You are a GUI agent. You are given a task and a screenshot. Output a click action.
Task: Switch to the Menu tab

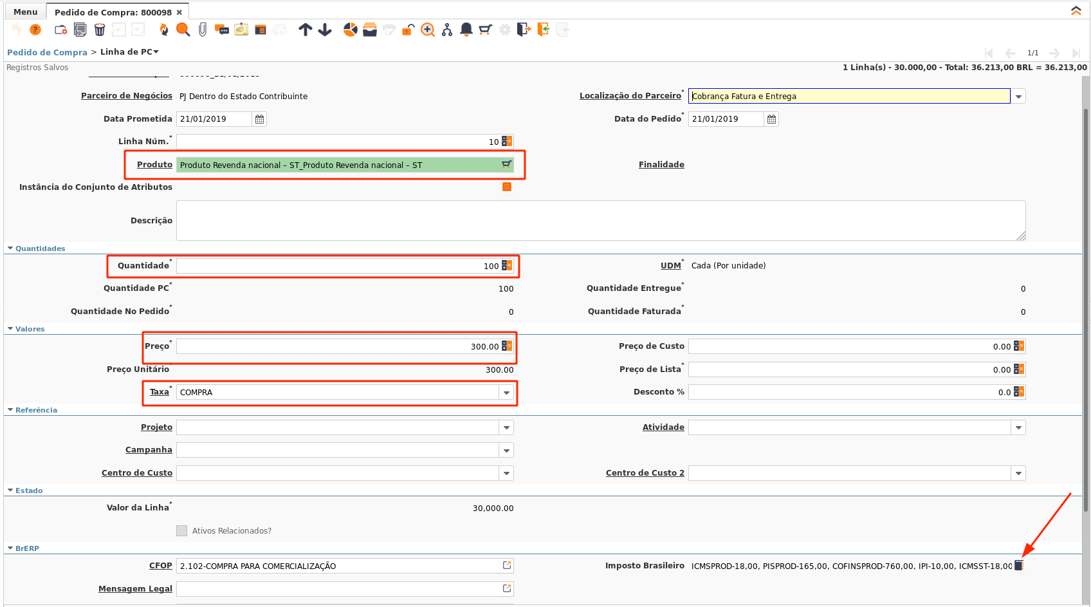coord(26,12)
